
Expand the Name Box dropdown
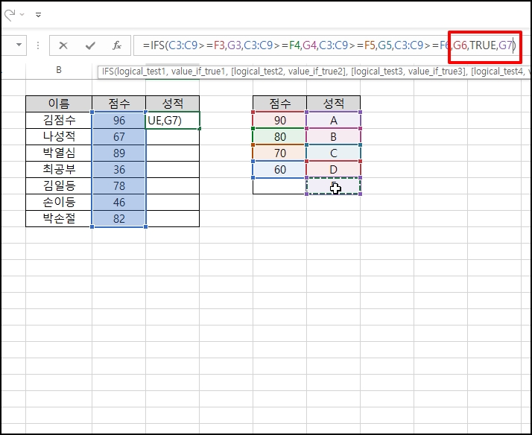click(x=19, y=45)
